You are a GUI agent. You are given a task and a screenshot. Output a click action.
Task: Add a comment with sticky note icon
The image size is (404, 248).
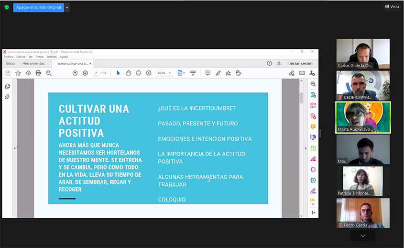coord(207,73)
